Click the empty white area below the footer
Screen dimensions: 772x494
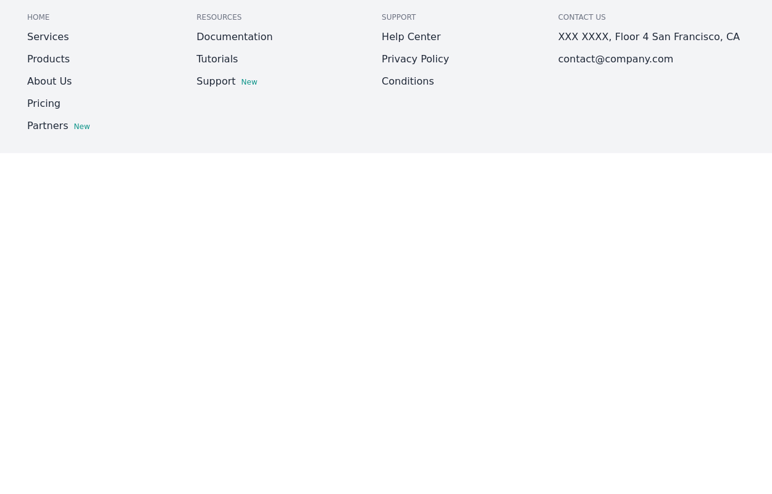[386, 321]
